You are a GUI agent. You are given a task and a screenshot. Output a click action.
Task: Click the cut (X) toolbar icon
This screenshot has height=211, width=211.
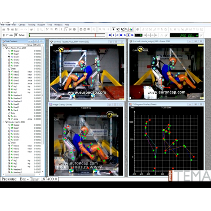tap(47, 29)
